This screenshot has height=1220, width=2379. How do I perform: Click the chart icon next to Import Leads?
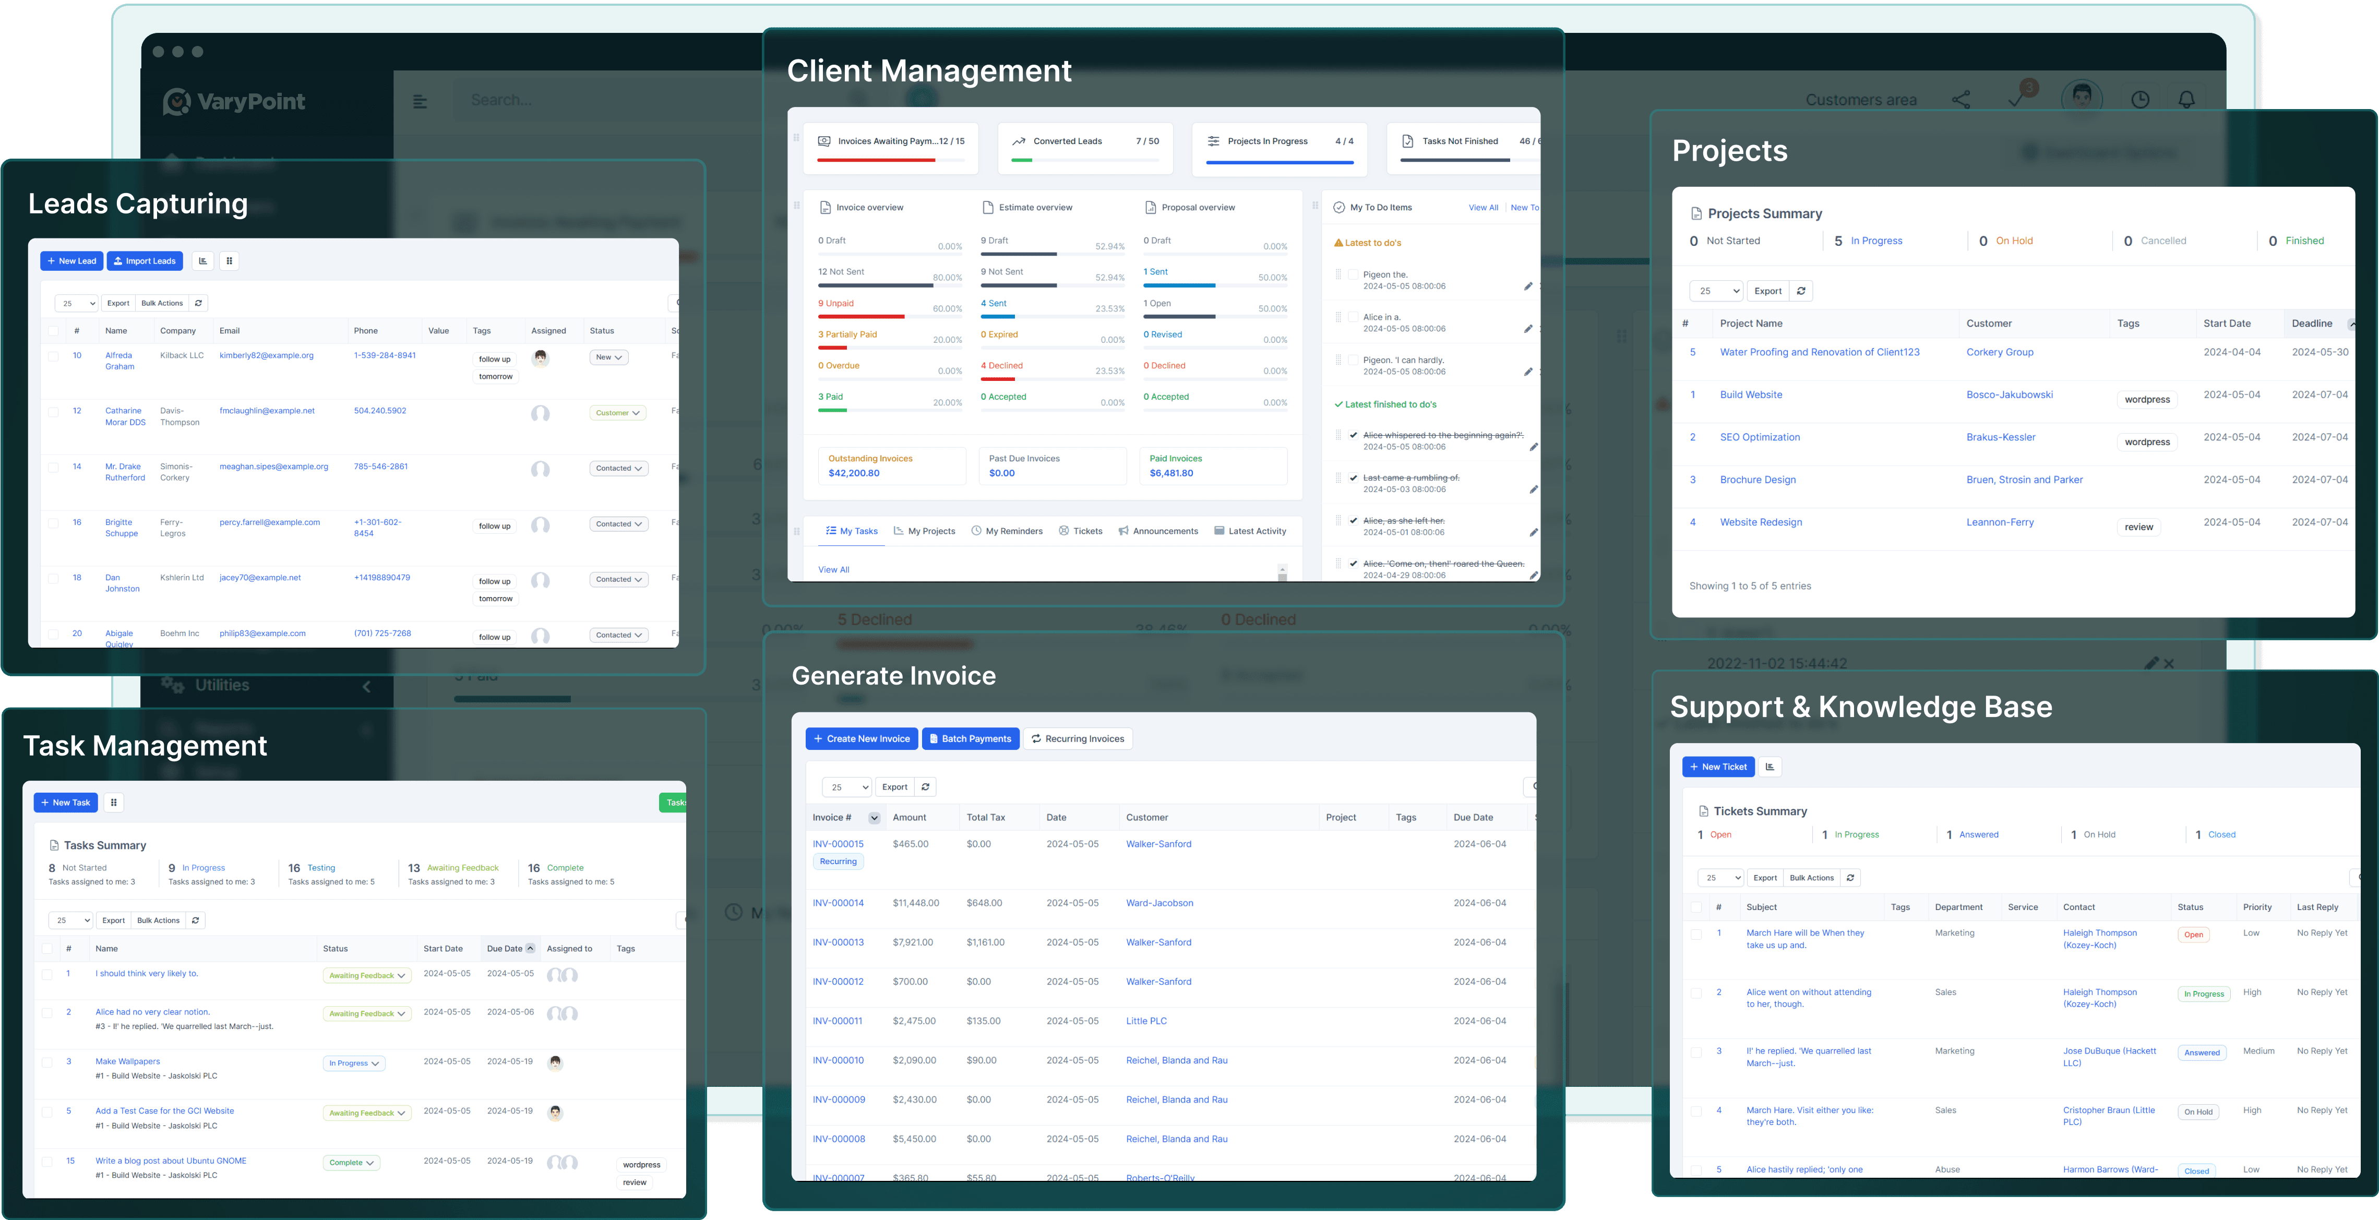tap(203, 261)
